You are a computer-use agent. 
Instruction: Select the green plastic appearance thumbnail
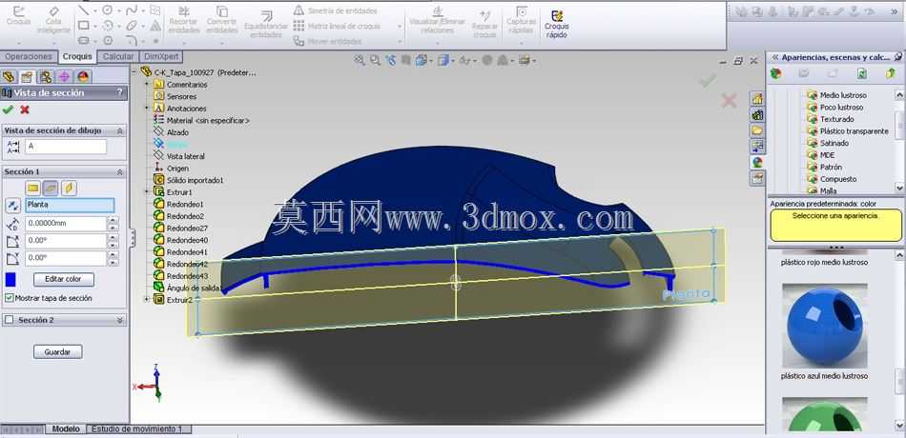click(825, 415)
